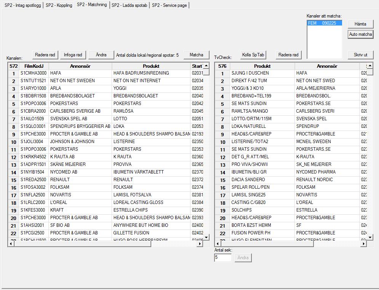379x290 pixels.
Task: Select cell LISTERINE in Kanalen table
Action: click(x=151, y=142)
